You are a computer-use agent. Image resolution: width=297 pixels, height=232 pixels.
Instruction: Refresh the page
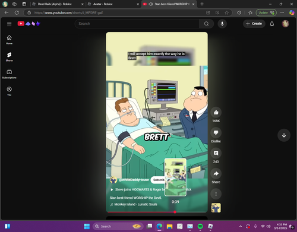coord(17,12)
